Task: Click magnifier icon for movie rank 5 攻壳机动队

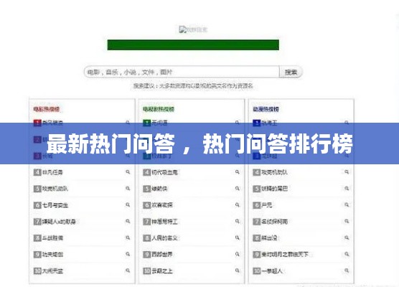Action: coord(128,189)
